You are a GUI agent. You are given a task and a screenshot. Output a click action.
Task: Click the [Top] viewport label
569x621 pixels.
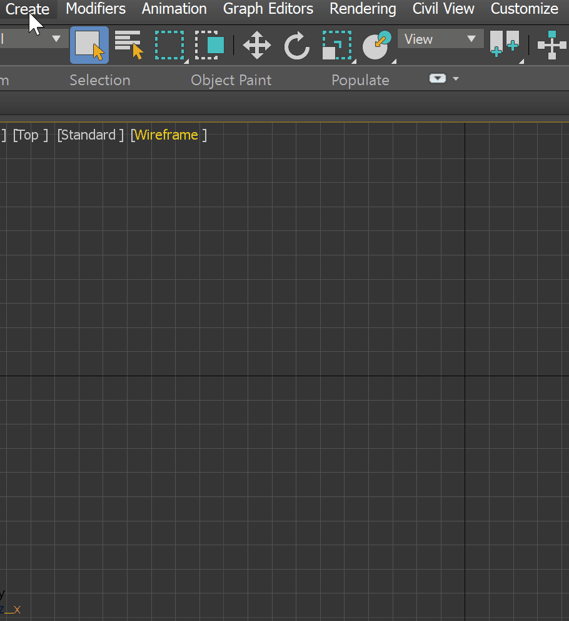[29, 135]
